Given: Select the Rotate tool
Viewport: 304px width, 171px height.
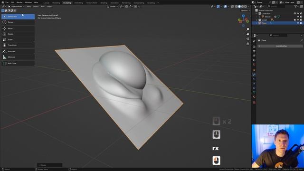Looking at the screenshot, I should [x=18, y=34].
